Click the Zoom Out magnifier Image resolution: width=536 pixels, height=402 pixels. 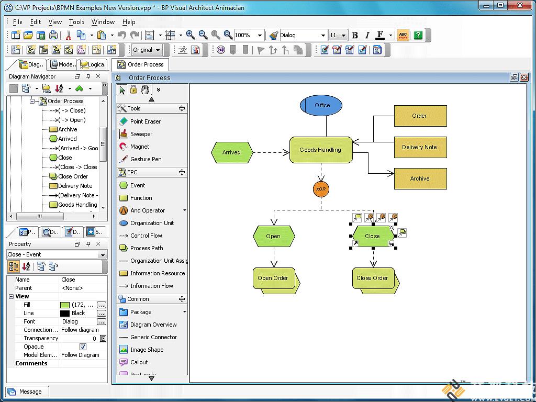(203, 35)
